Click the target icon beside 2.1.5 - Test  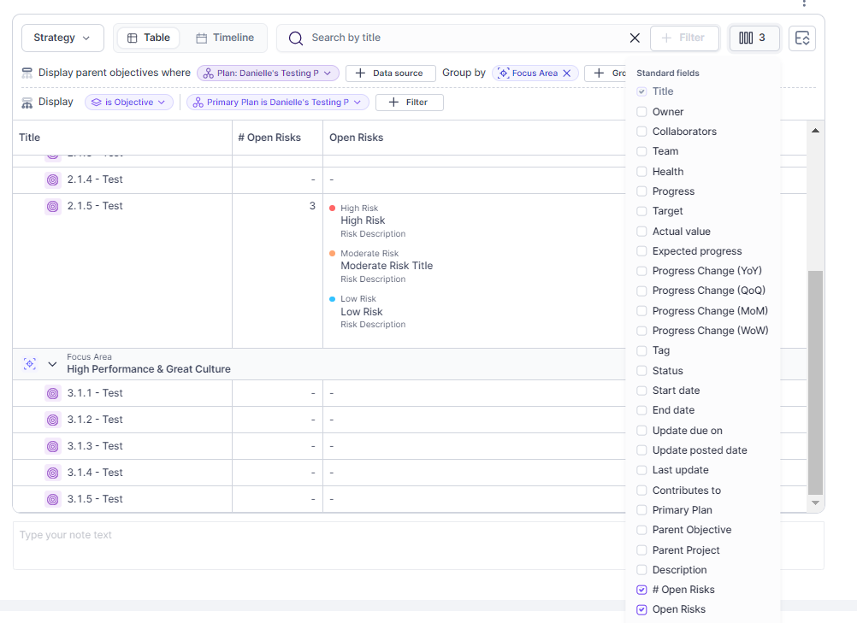[x=52, y=206]
